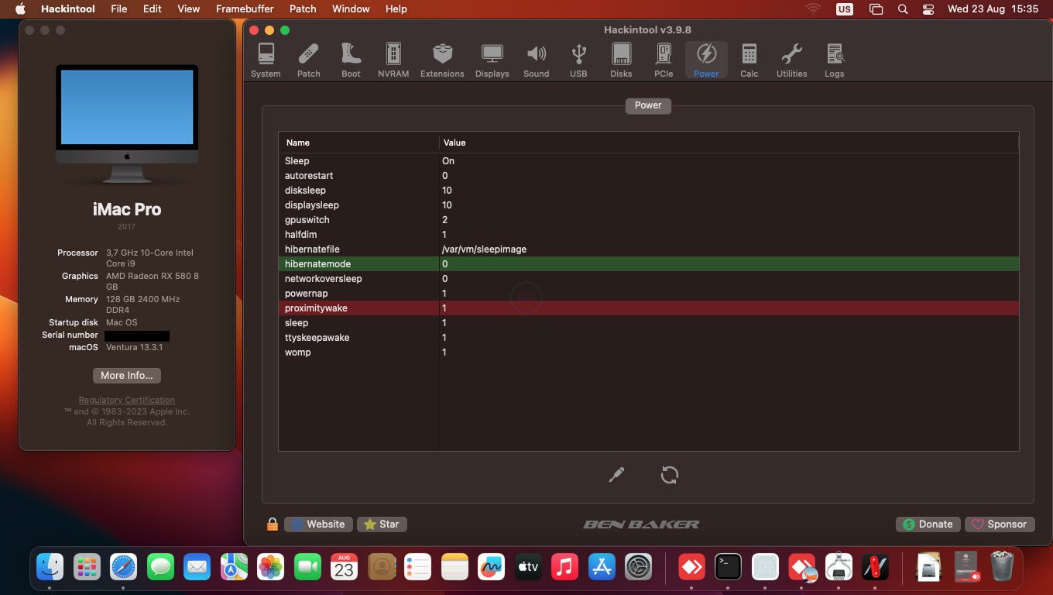Click the /var/vm/sleepimage value
Viewport: 1053px width, 595px height.
coord(484,249)
